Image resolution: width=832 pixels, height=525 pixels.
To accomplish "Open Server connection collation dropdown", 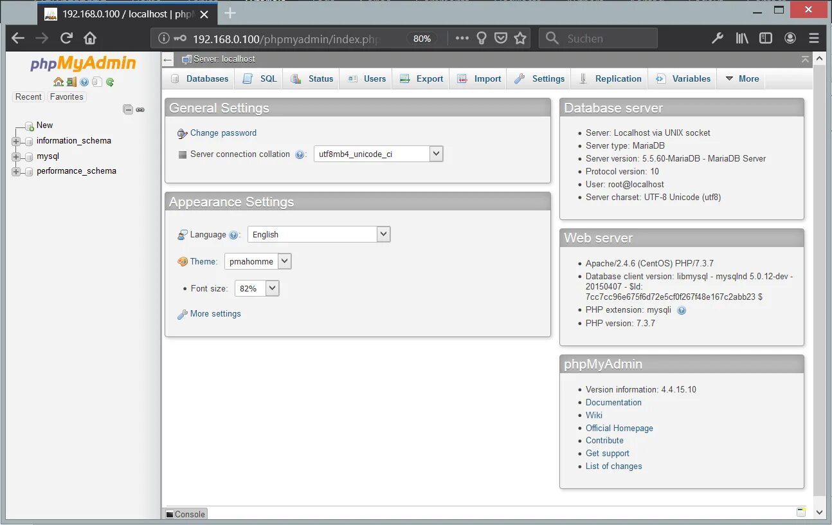I will coord(378,154).
